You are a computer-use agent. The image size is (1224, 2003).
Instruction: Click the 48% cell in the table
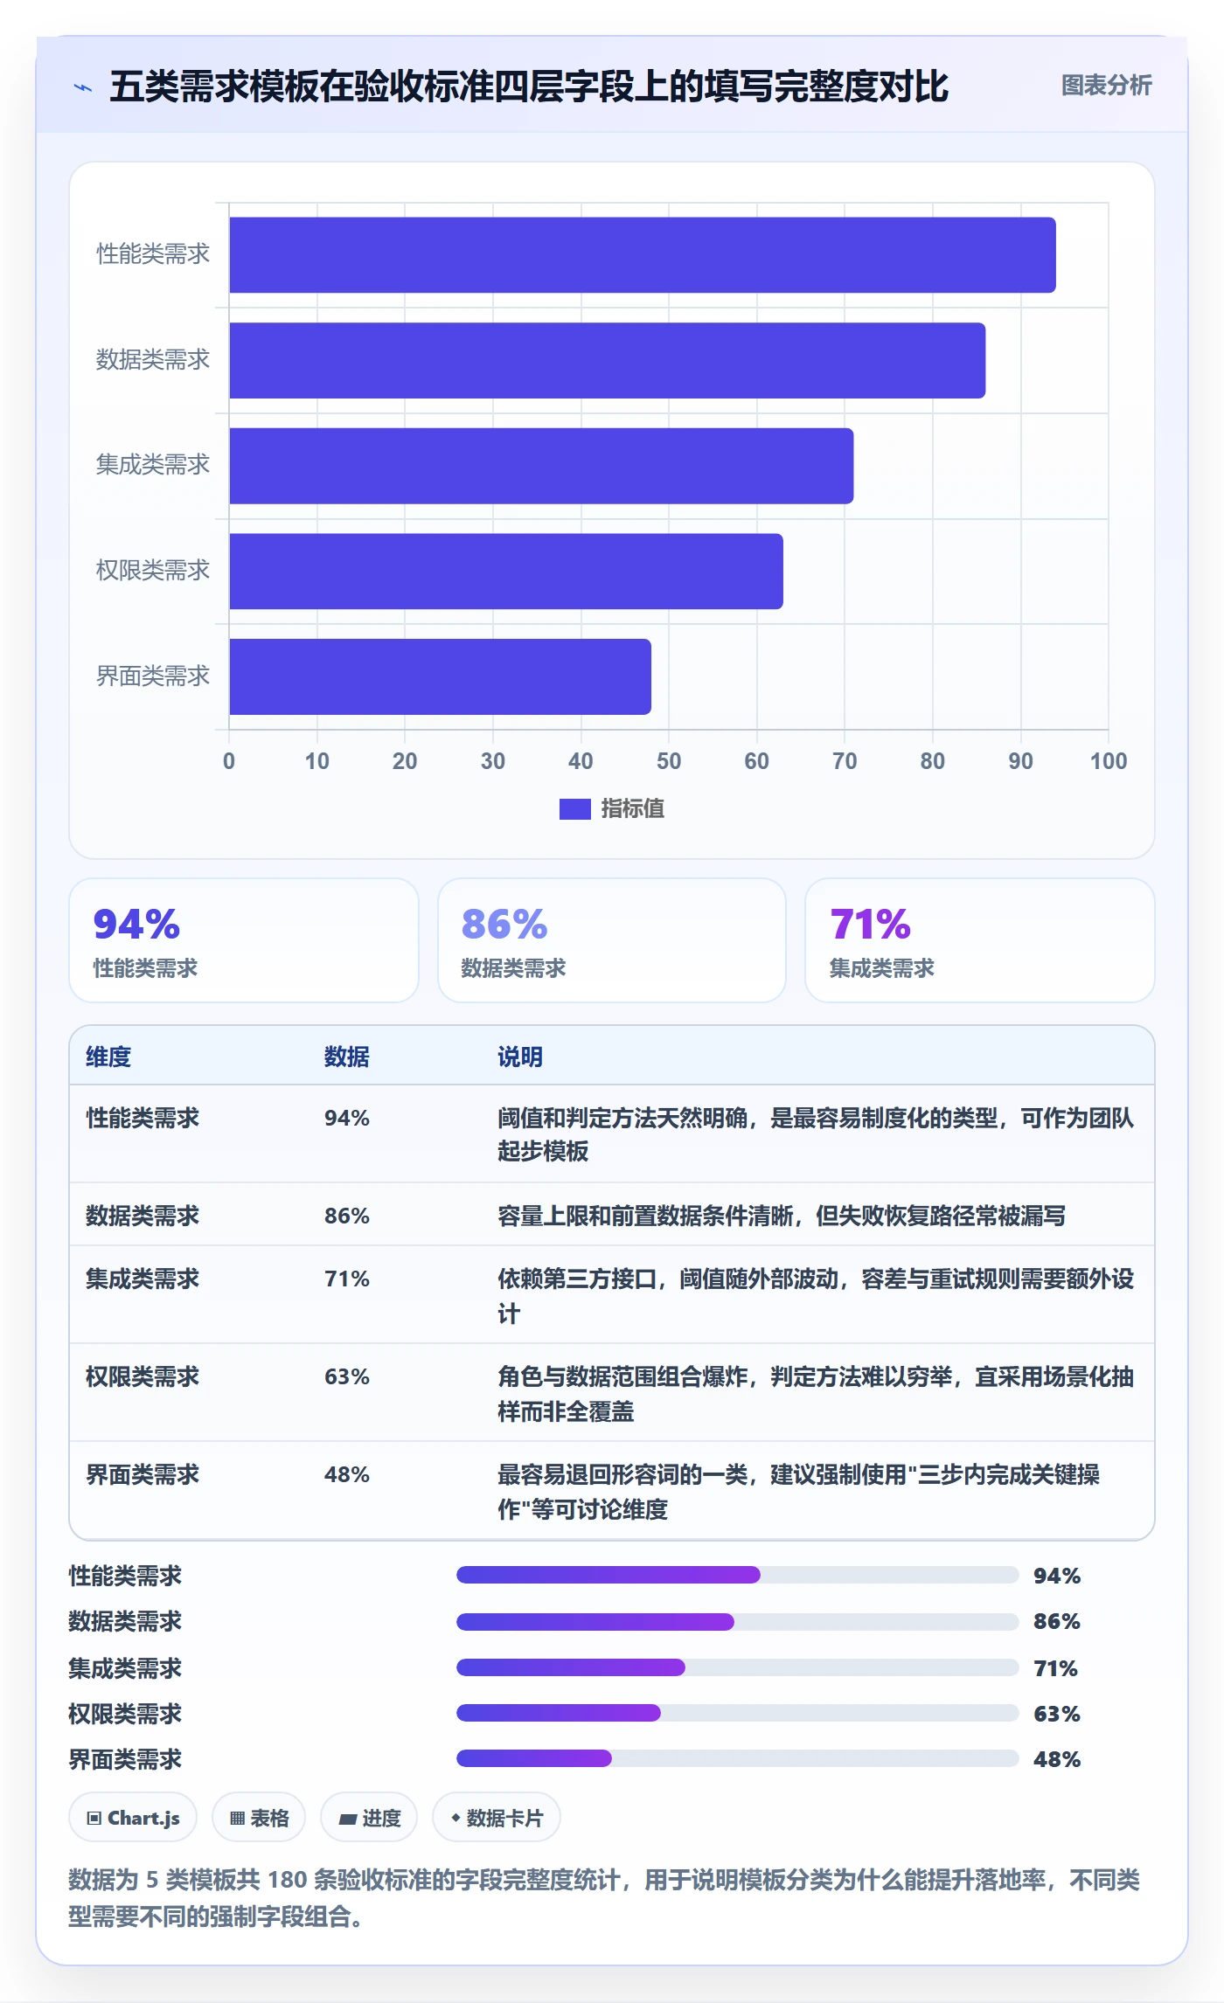click(x=347, y=1474)
